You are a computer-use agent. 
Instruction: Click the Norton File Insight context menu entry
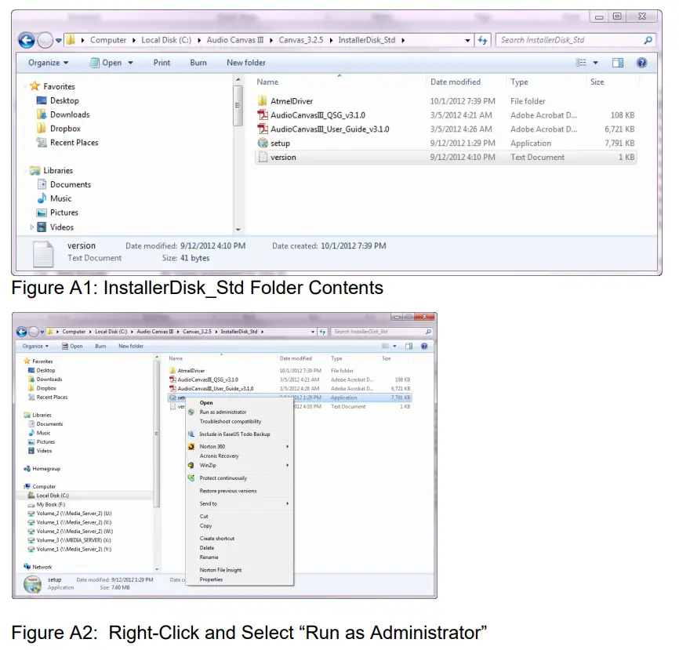tap(220, 570)
